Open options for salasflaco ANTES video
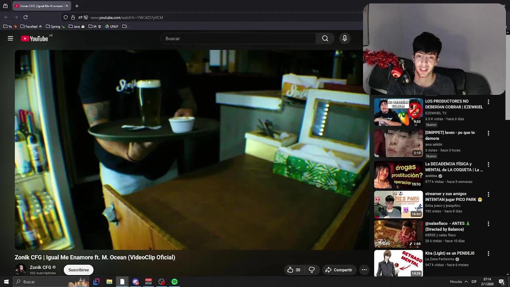The height and width of the screenshot is (287, 510). pyautogui.click(x=488, y=224)
